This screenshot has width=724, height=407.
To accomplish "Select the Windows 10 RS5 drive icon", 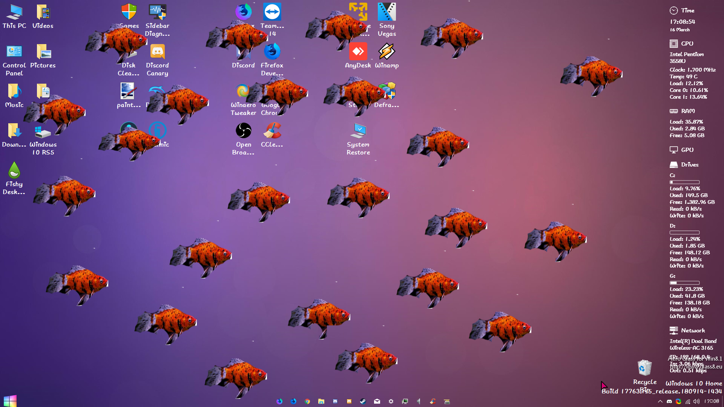I will (x=43, y=139).
